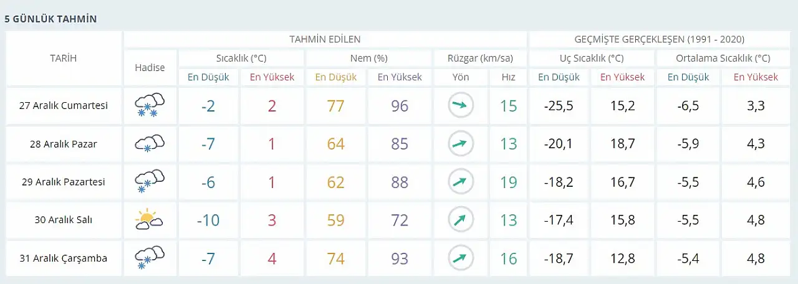The width and height of the screenshot is (798, 284).
Task: Click the wind direction arrow for 31 Aralık
Action: (x=461, y=258)
